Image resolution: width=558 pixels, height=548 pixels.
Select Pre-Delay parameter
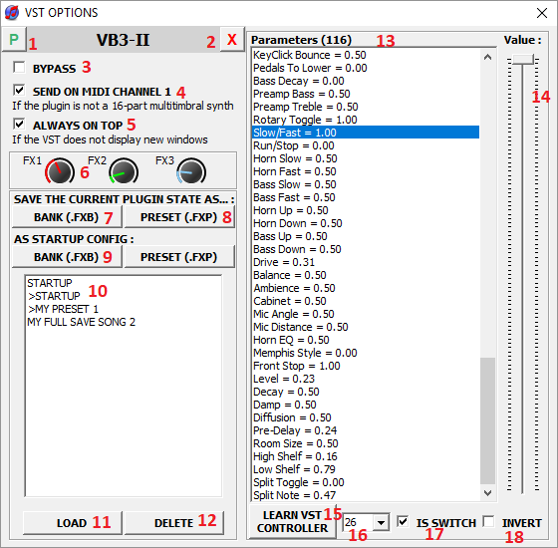[x=366, y=430]
